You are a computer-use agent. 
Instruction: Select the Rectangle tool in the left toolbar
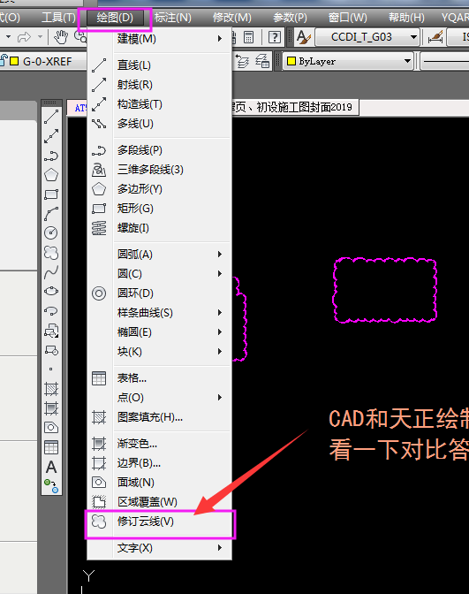[51, 194]
